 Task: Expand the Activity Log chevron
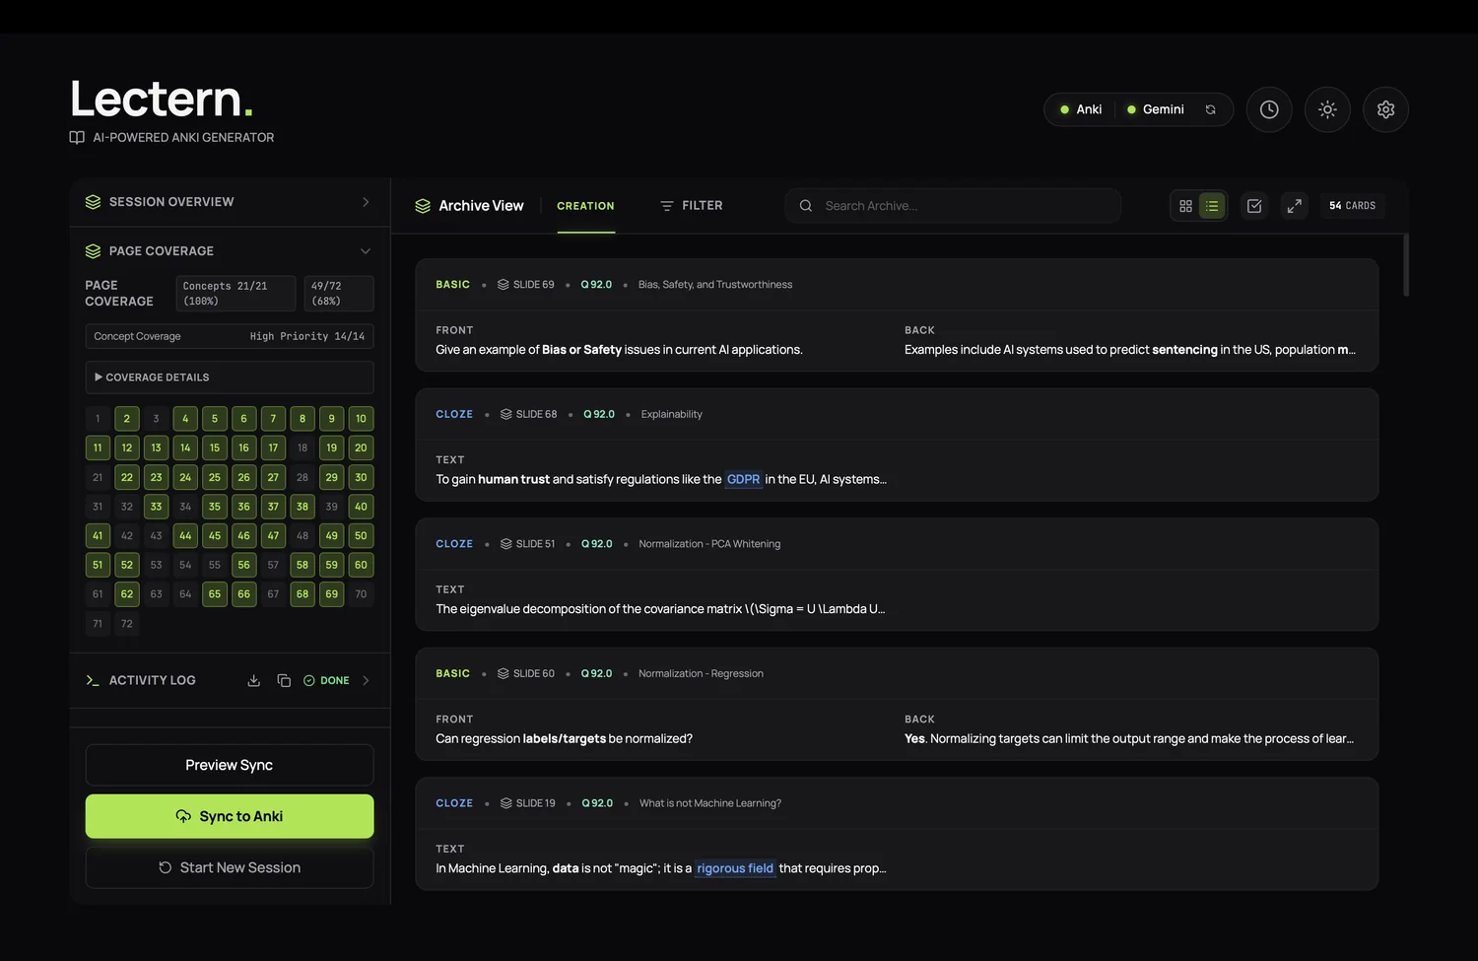pyautogui.click(x=366, y=681)
